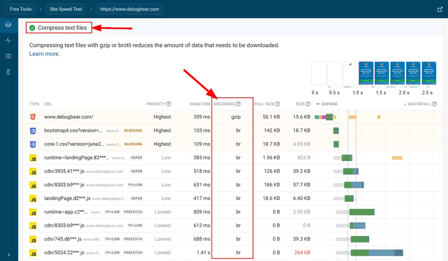Click the DEFER tag on cdn/3935.41***.js
This screenshot has width=448, height=261.
137,171
